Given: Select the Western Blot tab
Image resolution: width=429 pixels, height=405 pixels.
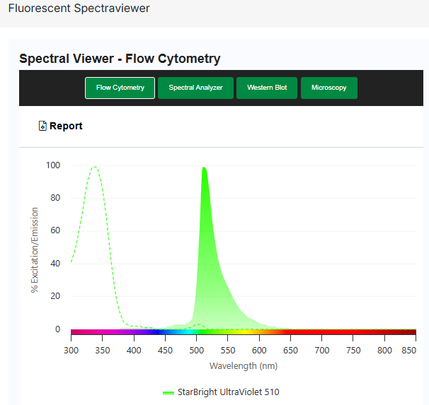Looking at the screenshot, I should (267, 88).
